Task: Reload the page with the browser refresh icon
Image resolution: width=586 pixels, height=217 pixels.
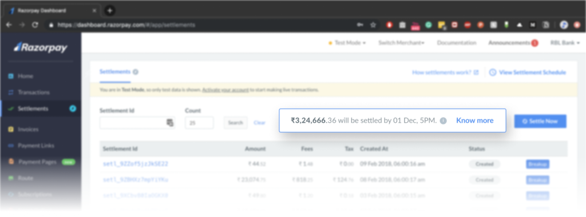Action: pos(35,25)
